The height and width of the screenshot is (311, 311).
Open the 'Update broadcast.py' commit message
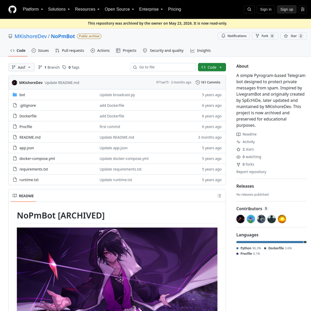tap(117, 95)
